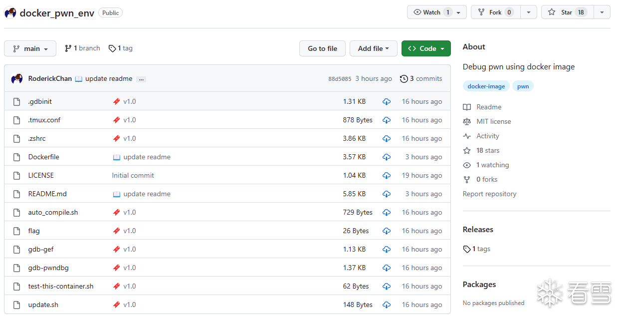Viewport: 619px width, 316px height.
Task: Open the Add file dropdown
Action: (x=373, y=48)
